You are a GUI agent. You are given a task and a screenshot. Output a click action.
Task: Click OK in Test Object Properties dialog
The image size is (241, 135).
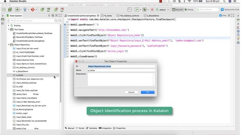click(x=148, y=92)
